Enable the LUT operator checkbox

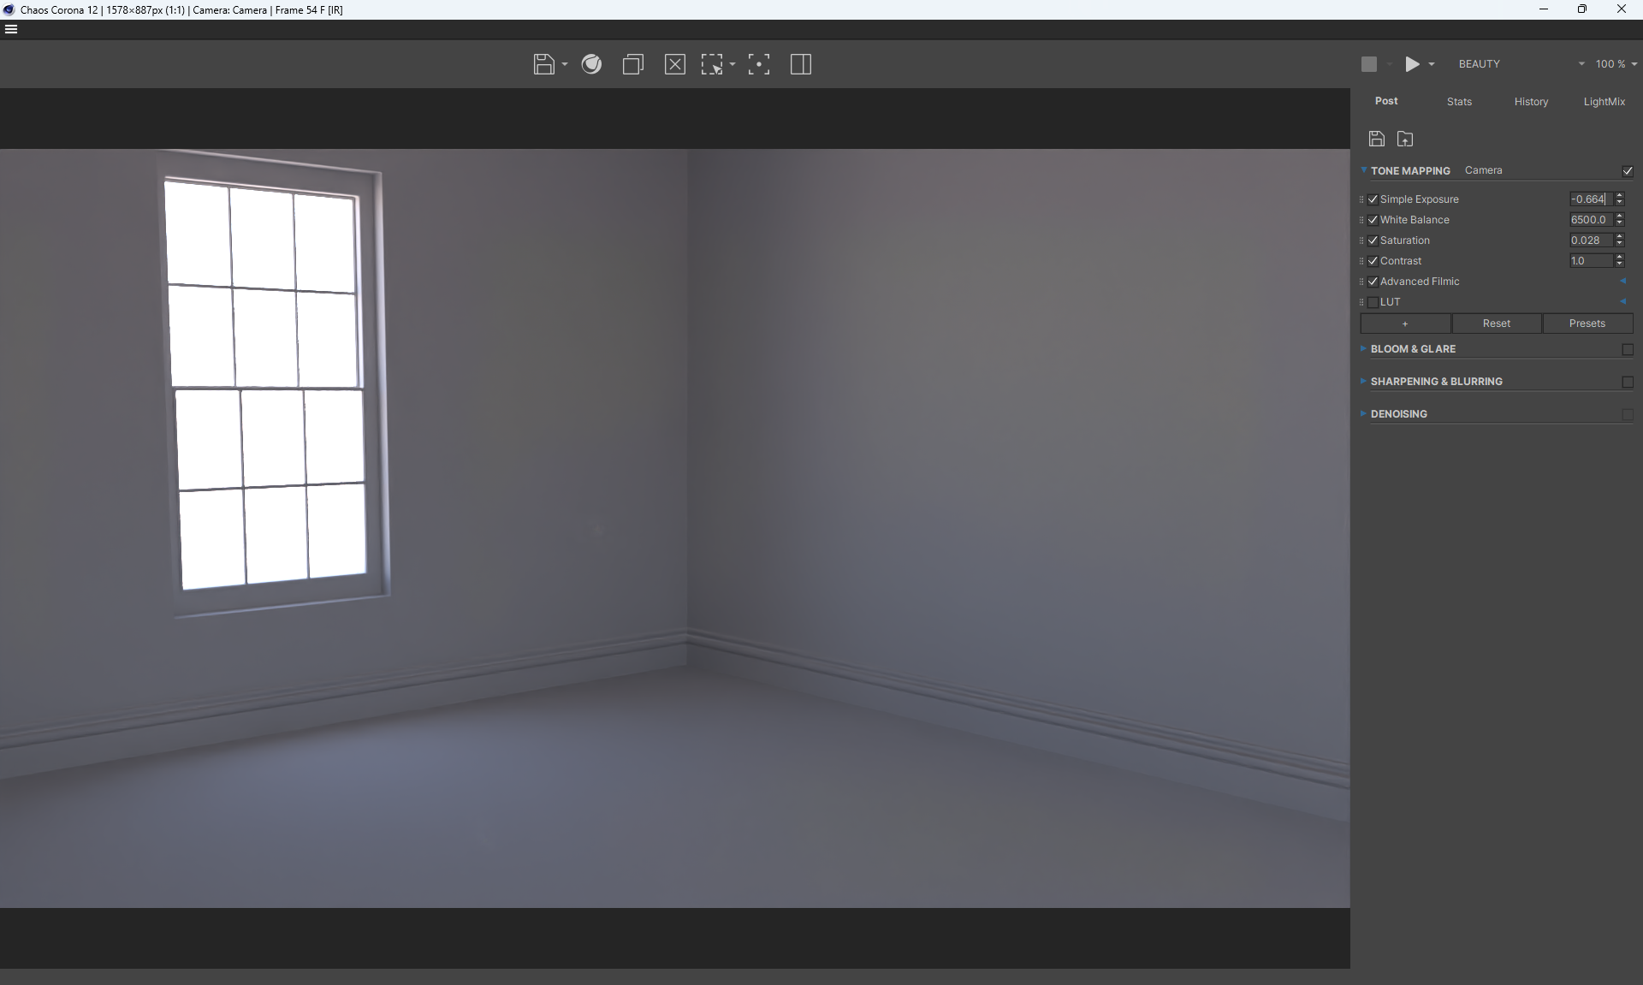click(1373, 302)
